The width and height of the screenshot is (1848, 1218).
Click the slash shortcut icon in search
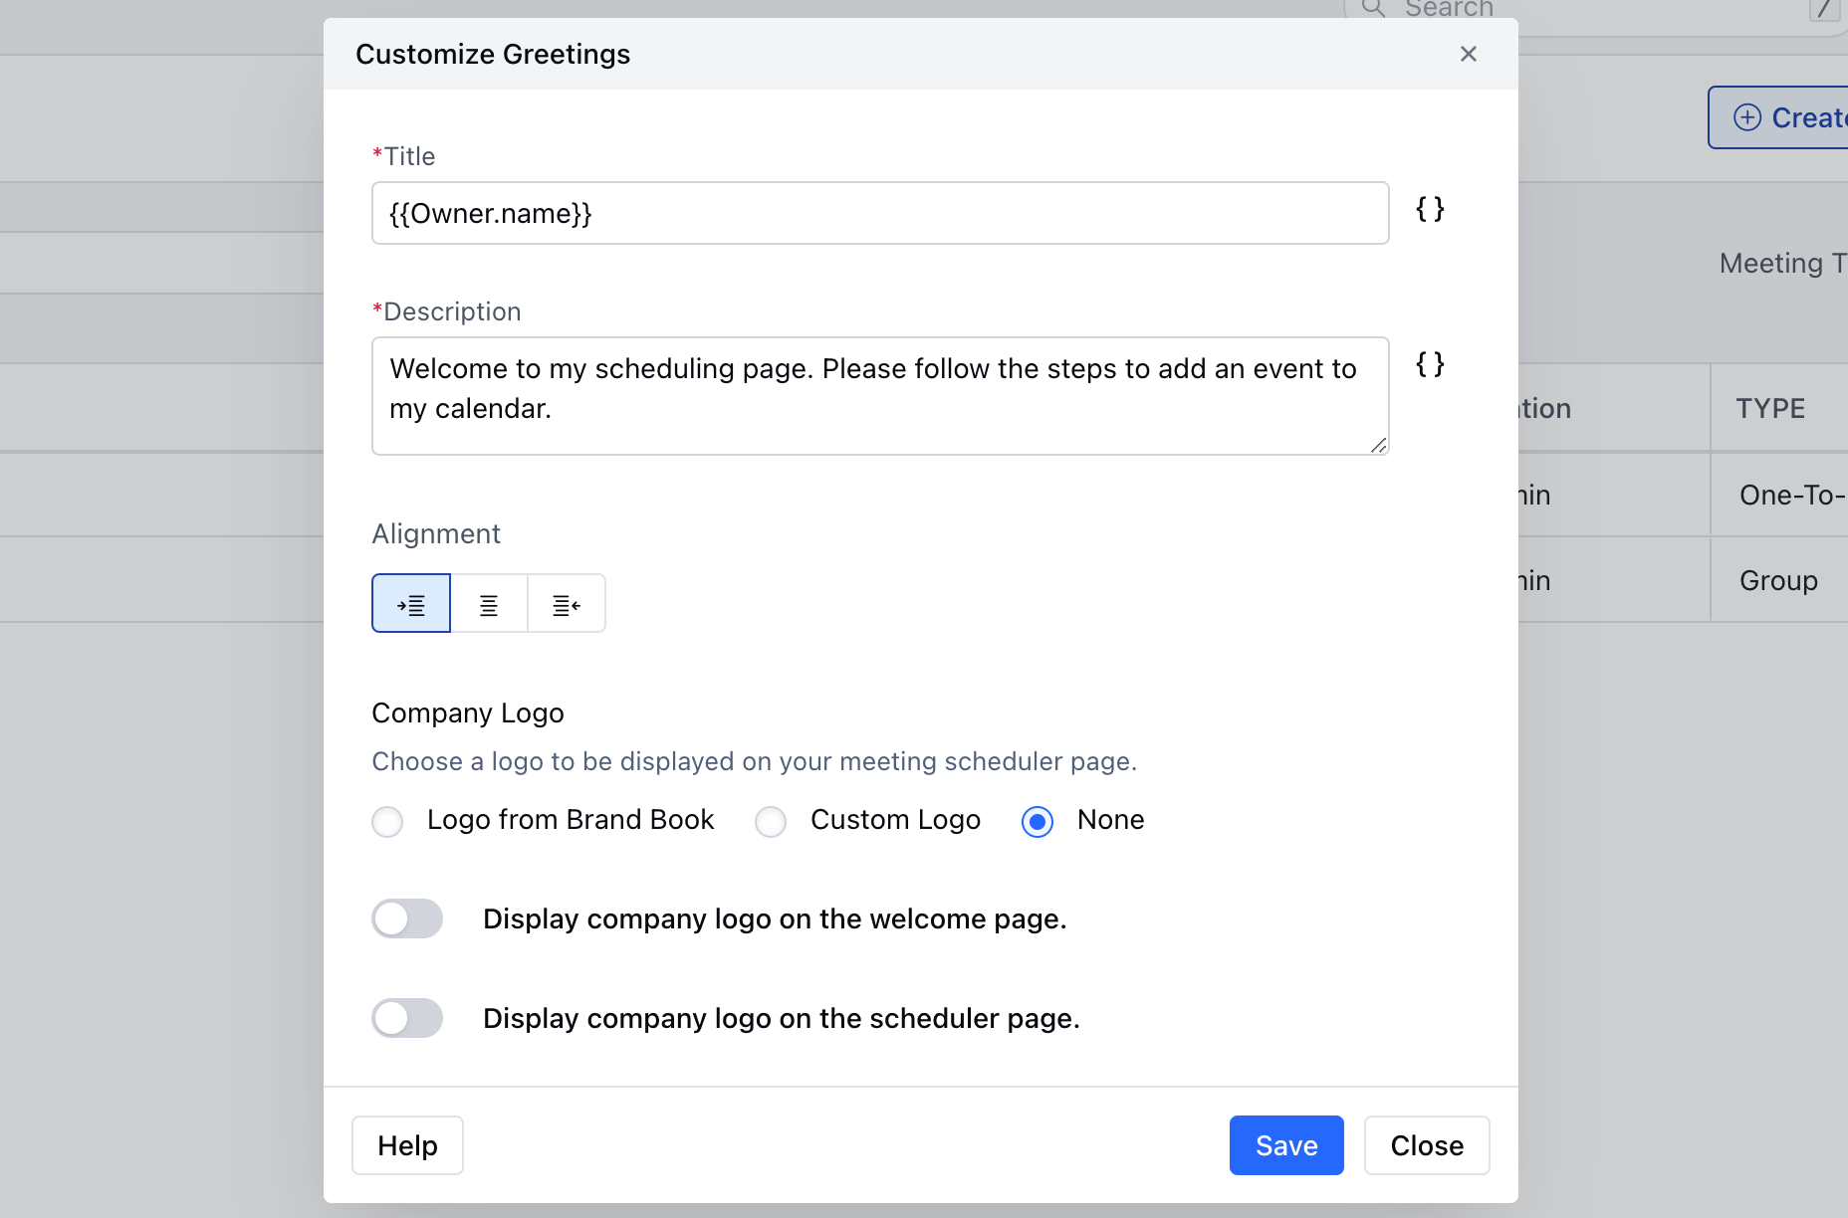[x=1823, y=9]
